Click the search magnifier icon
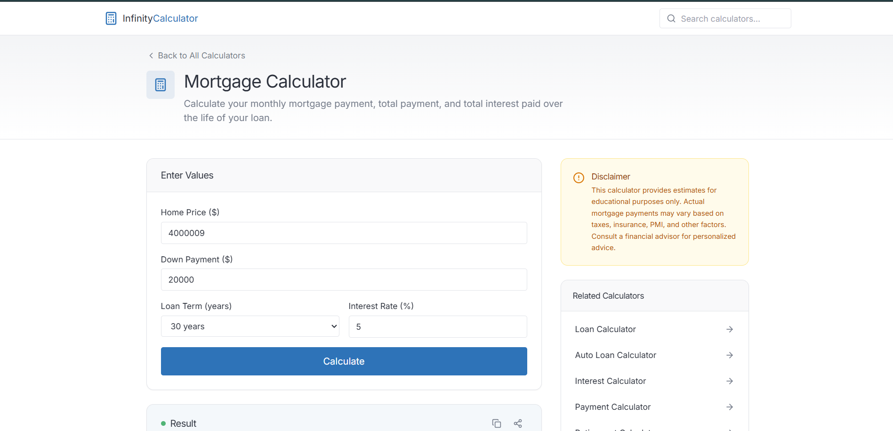Screen dimensions: 893x431 pyautogui.click(x=671, y=18)
